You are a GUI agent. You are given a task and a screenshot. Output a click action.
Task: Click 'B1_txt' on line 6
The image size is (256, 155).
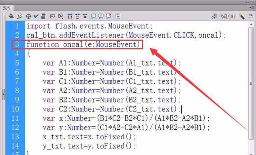tap(141, 72)
